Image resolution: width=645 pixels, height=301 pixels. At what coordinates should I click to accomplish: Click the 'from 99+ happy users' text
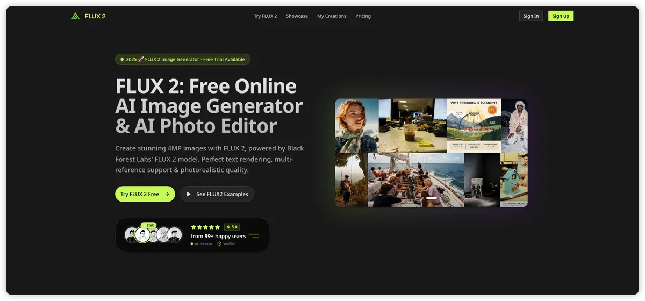pos(218,236)
